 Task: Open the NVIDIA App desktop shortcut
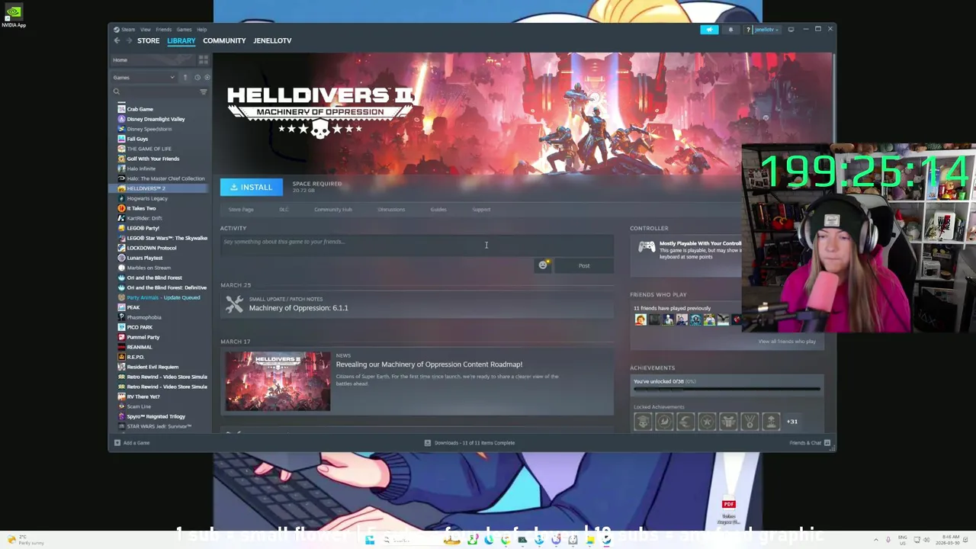pos(13,17)
